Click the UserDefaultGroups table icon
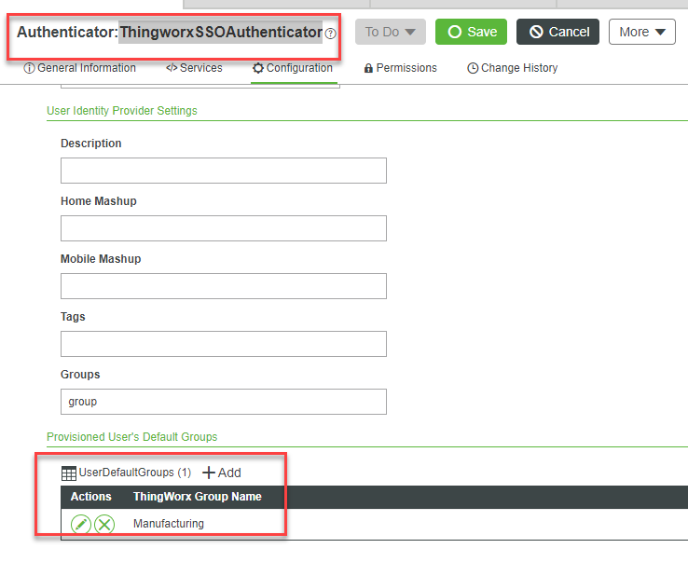 pyautogui.click(x=68, y=473)
